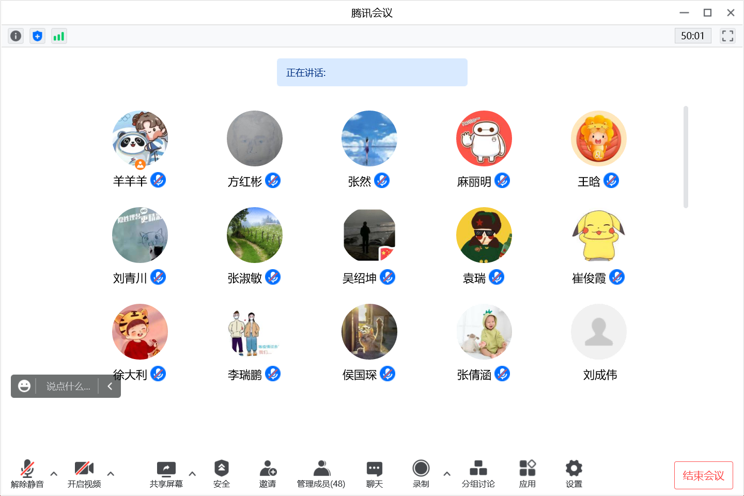
Task: Click muted mic icon beside 麻丽明
Action: pos(502,180)
